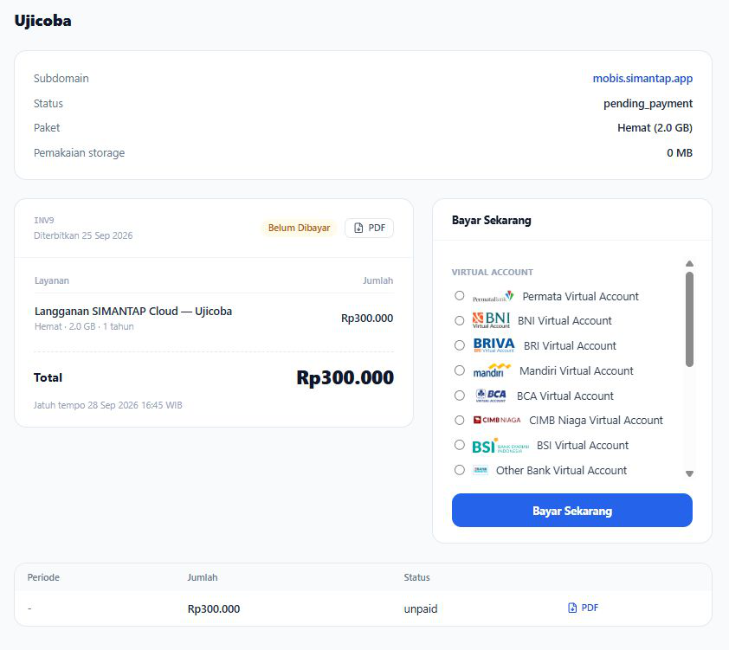
Task: Click the payment list scroll-down arrow
Action: (689, 474)
